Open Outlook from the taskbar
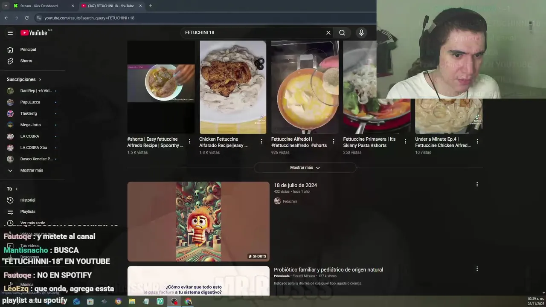Screen dimensions: 546x307 (76, 301)
